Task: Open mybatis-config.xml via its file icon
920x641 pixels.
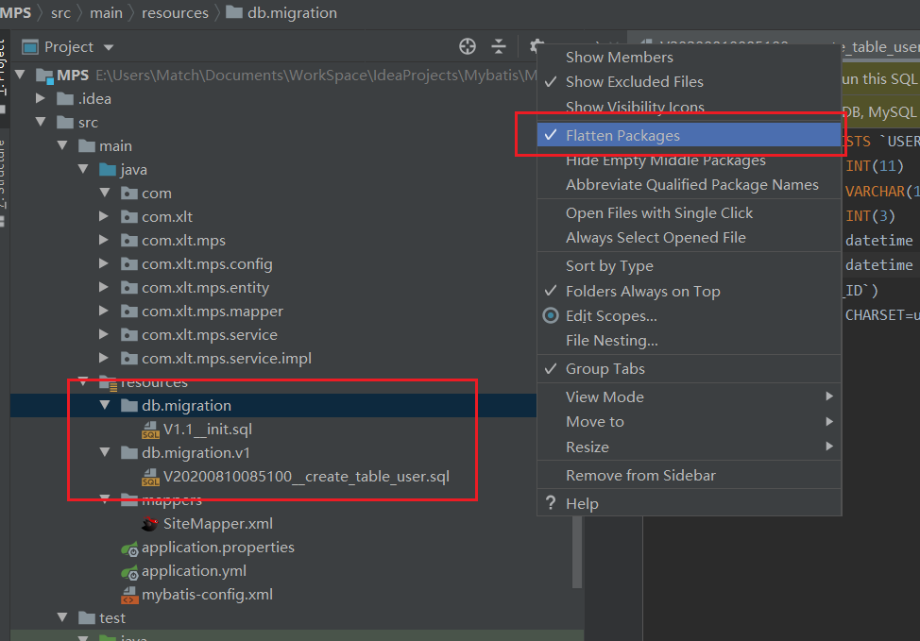Action: tap(129, 595)
